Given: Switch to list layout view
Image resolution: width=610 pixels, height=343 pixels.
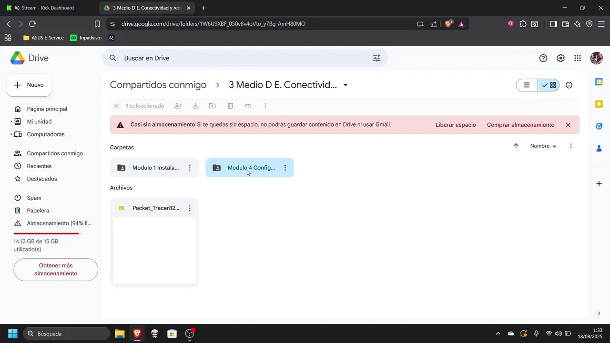Looking at the screenshot, I should point(527,85).
